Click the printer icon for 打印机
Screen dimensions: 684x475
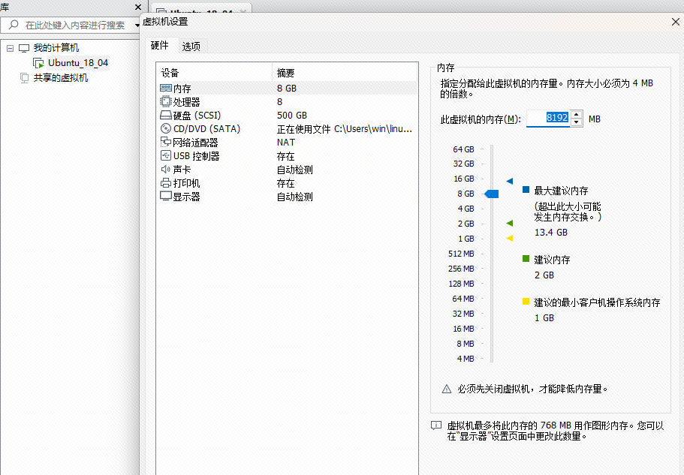tap(165, 182)
